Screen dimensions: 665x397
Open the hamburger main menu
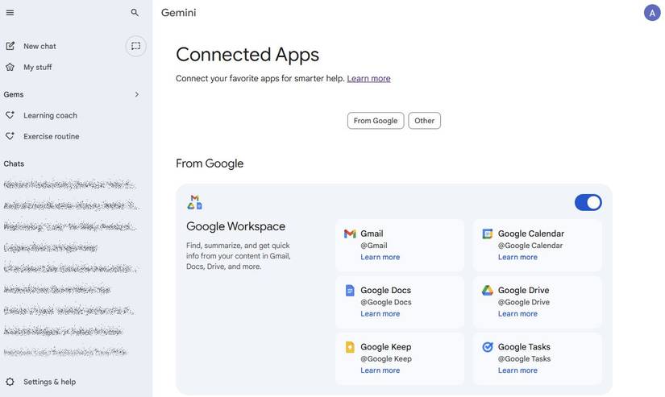point(10,13)
